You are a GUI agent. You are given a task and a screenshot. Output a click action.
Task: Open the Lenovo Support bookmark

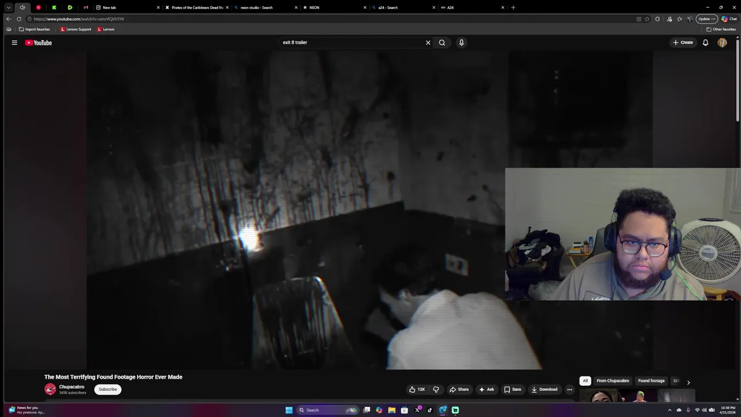tap(76, 29)
